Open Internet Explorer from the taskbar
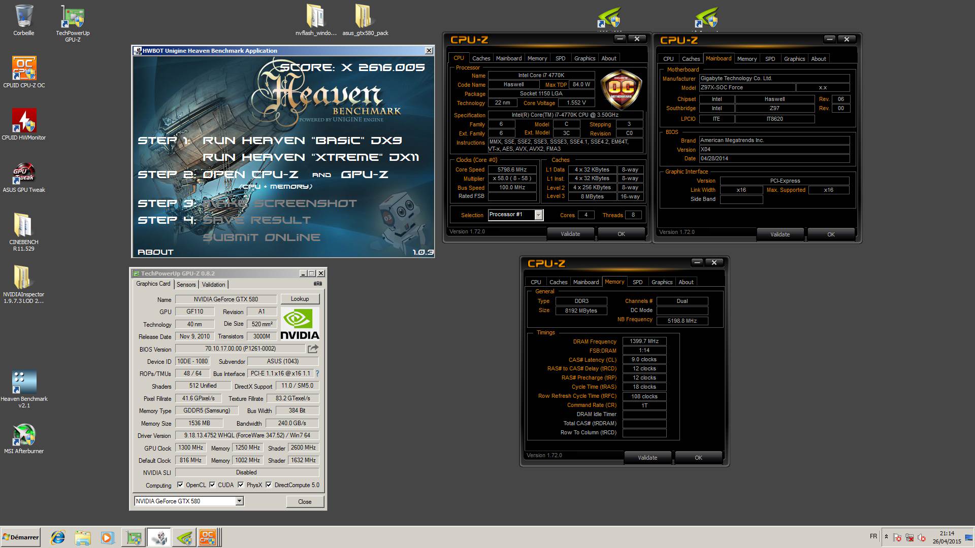975x548 pixels. tap(58, 537)
